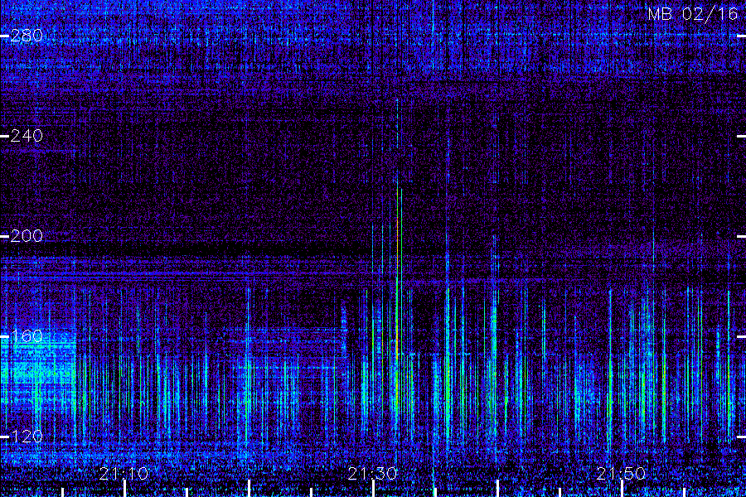Image resolution: width=746 pixels, height=497 pixels.
Task: Click the 21:10 time axis label
Action: pyautogui.click(x=124, y=473)
